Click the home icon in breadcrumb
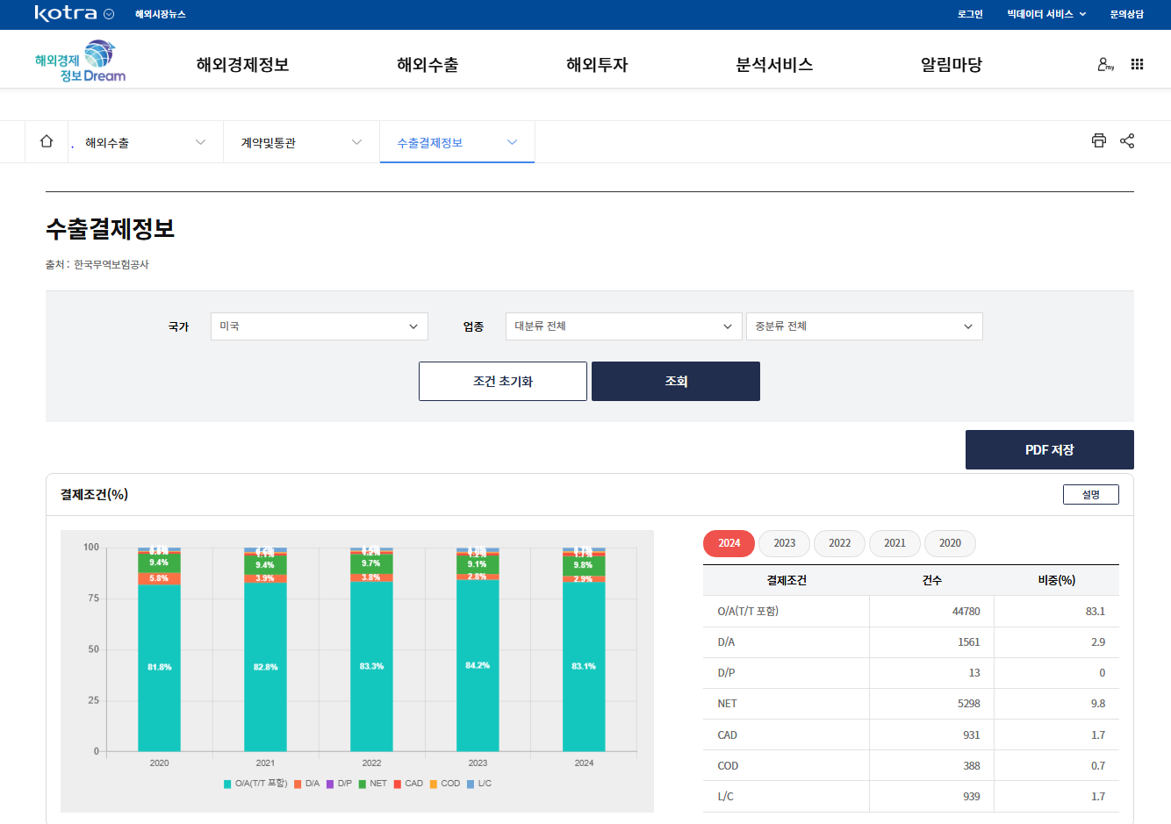 (47, 141)
